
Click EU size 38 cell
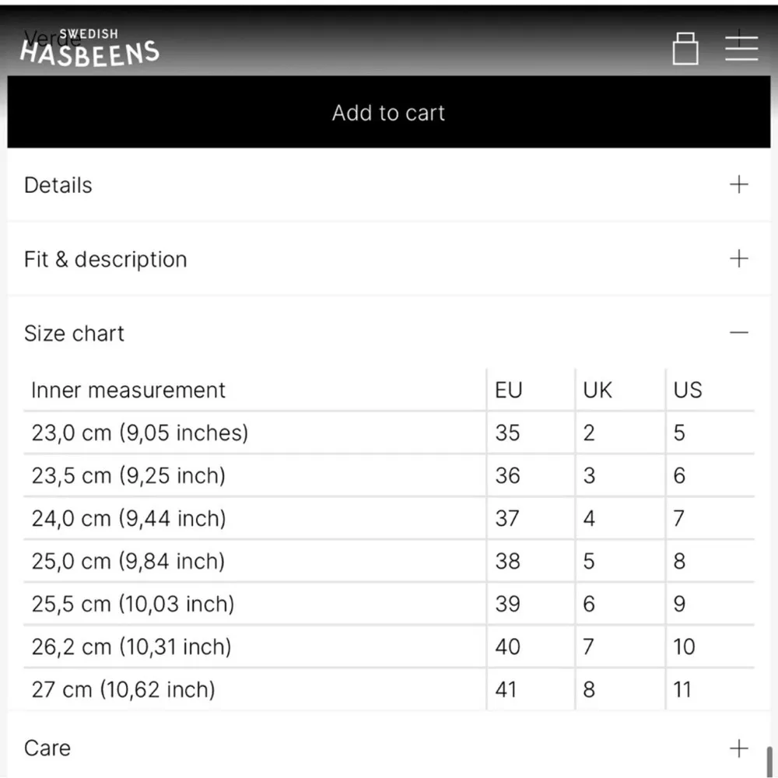point(508,561)
